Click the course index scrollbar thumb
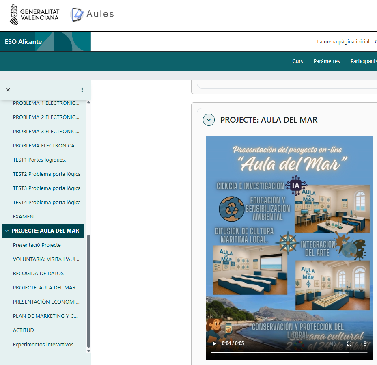377x365 pixels. coord(88,292)
